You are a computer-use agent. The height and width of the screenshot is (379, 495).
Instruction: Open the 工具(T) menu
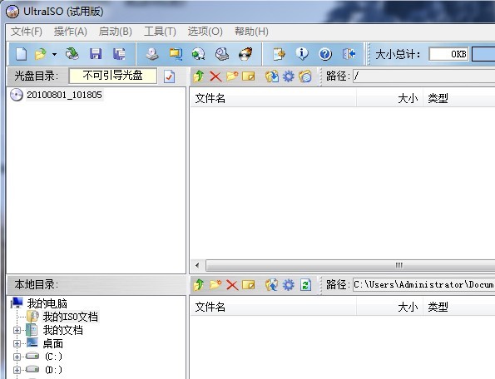(x=160, y=32)
